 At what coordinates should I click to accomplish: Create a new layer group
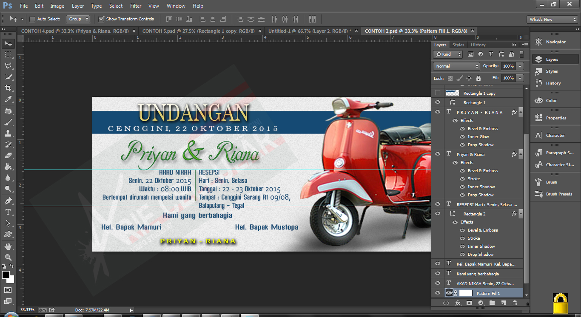[x=492, y=303]
